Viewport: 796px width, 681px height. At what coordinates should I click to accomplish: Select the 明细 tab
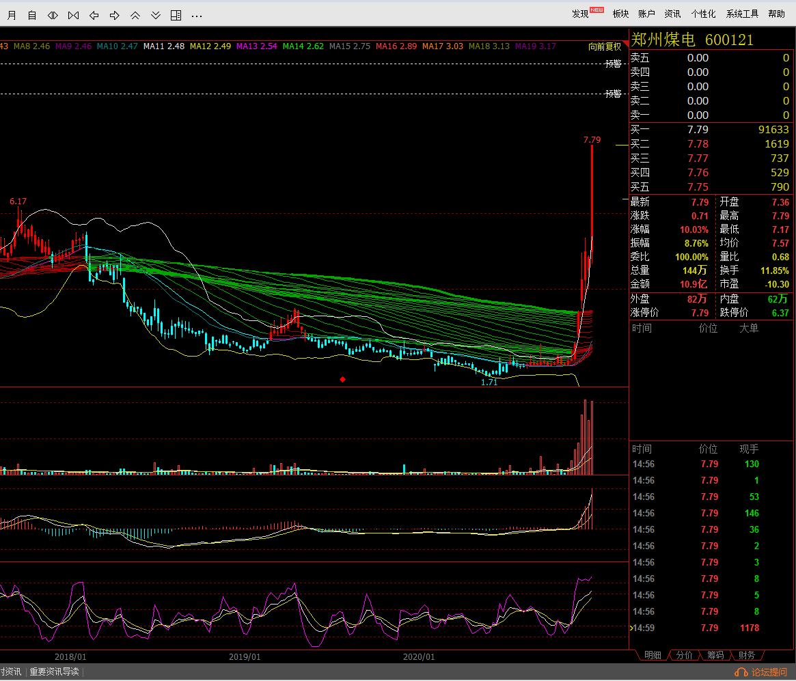pos(653,655)
